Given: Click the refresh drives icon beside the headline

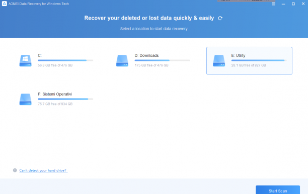Looking at the screenshot, I should coord(220,18).
